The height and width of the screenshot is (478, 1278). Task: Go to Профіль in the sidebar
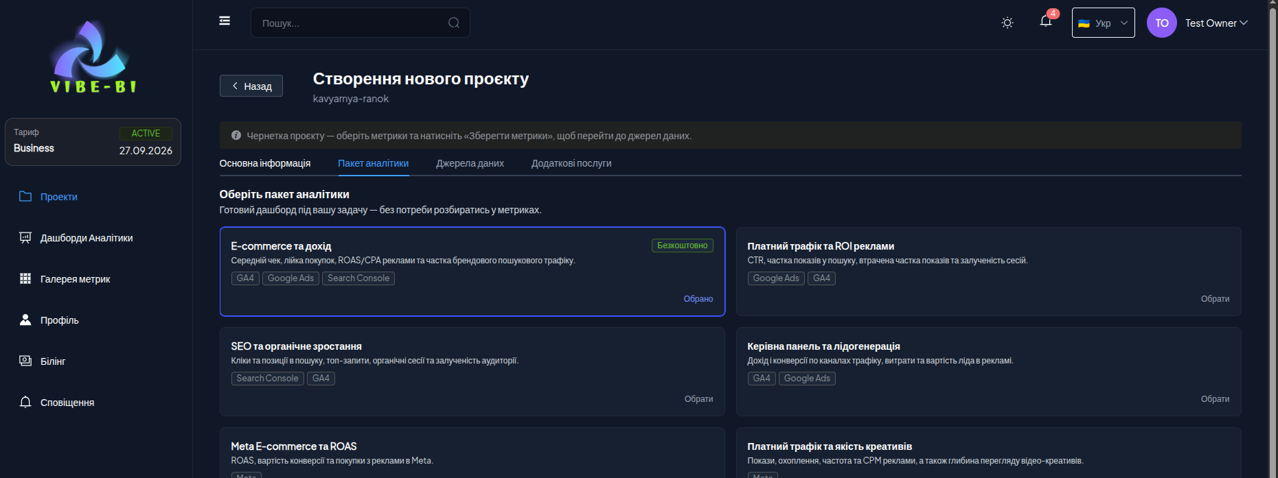(x=60, y=320)
